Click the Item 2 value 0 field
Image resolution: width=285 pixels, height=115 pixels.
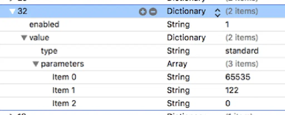click(x=228, y=103)
